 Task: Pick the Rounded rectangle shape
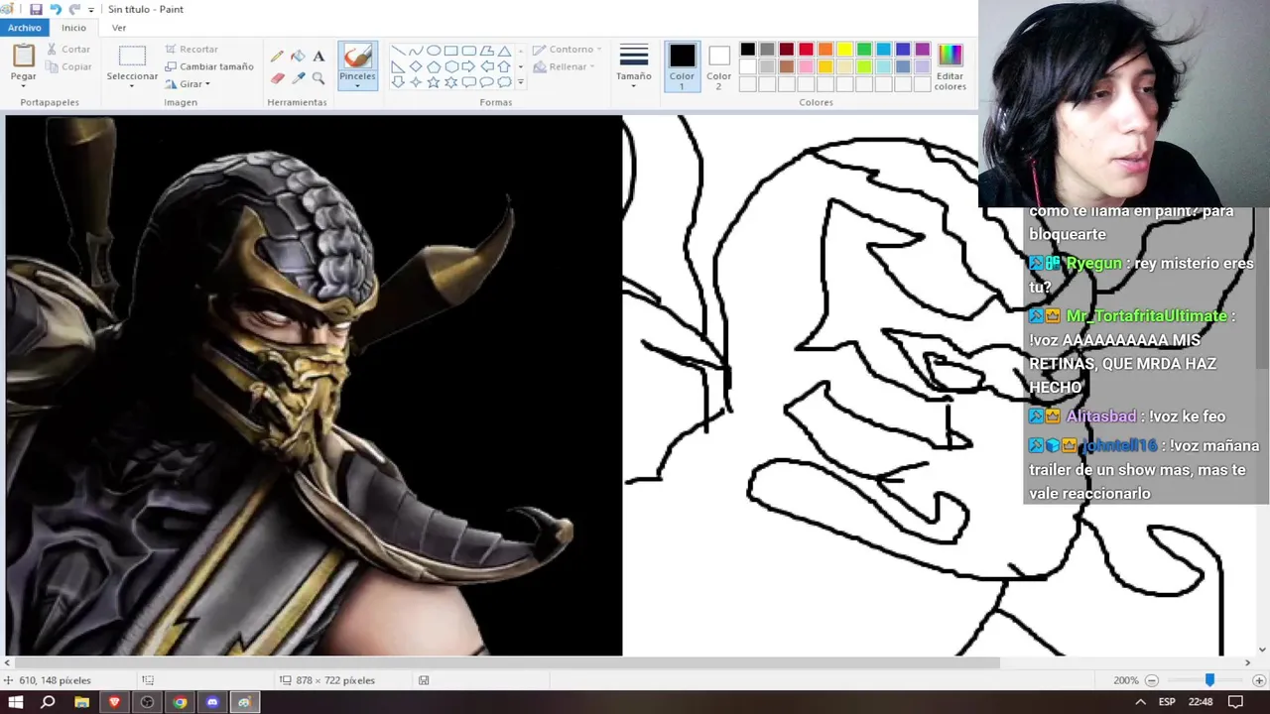[469, 51]
